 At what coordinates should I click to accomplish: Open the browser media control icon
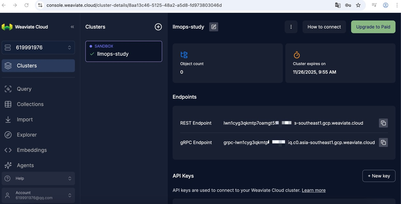(x=374, y=5)
